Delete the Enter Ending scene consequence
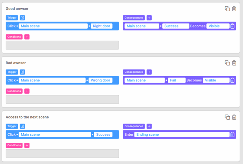The height and width of the screenshot is (164, 243). (x=232, y=134)
